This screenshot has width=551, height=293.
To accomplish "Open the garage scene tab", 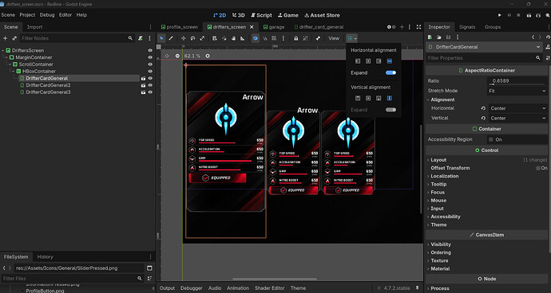I will point(274,27).
